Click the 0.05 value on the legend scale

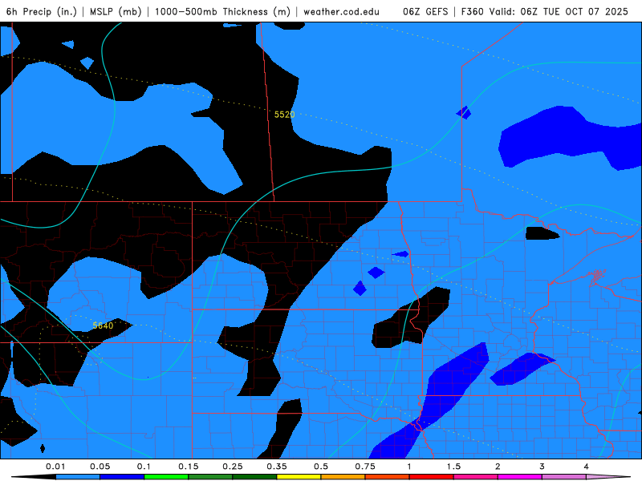pos(100,467)
